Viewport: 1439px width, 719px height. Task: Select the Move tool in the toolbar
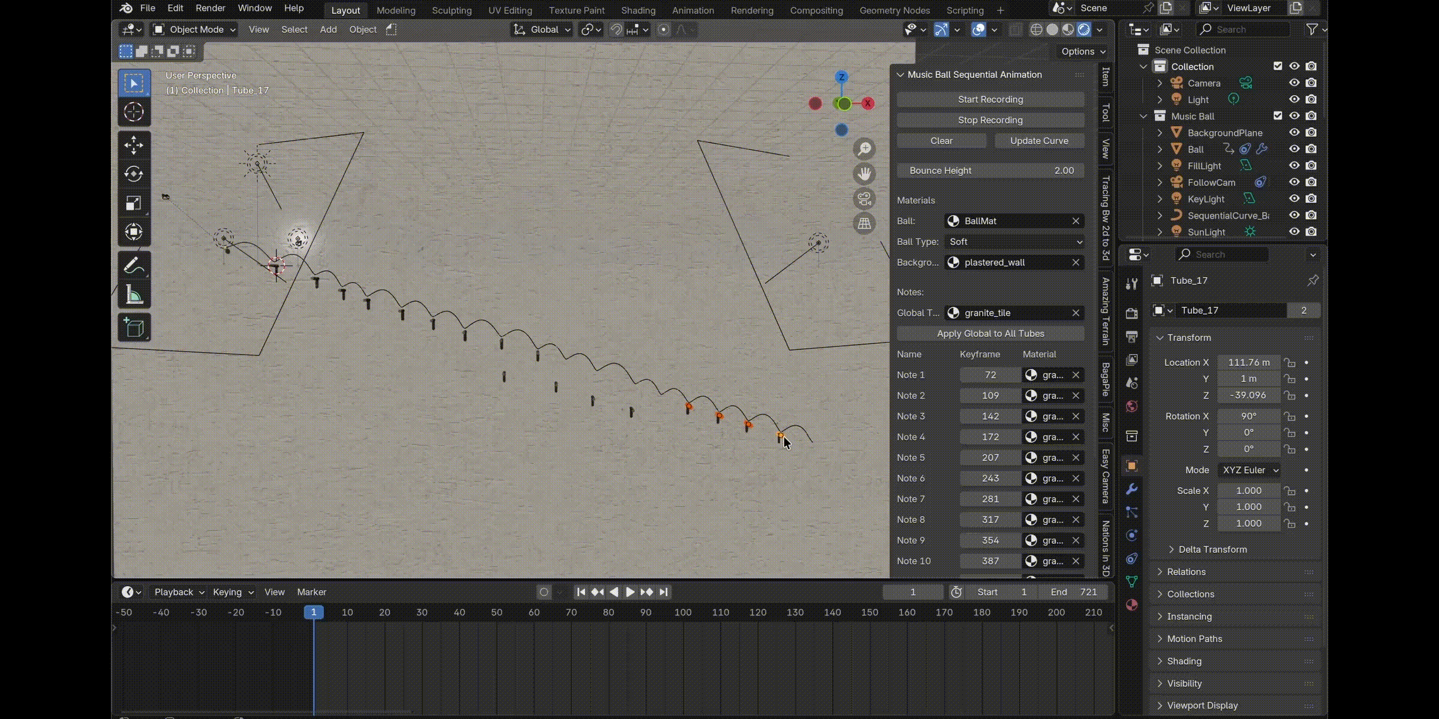(134, 145)
